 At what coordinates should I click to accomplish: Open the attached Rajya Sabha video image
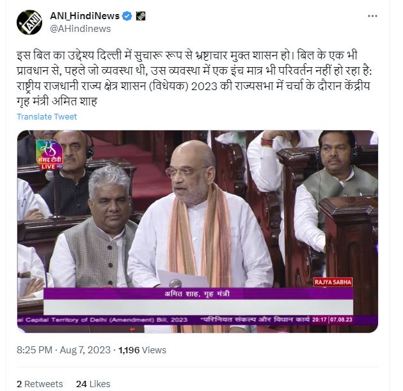coord(198,231)
